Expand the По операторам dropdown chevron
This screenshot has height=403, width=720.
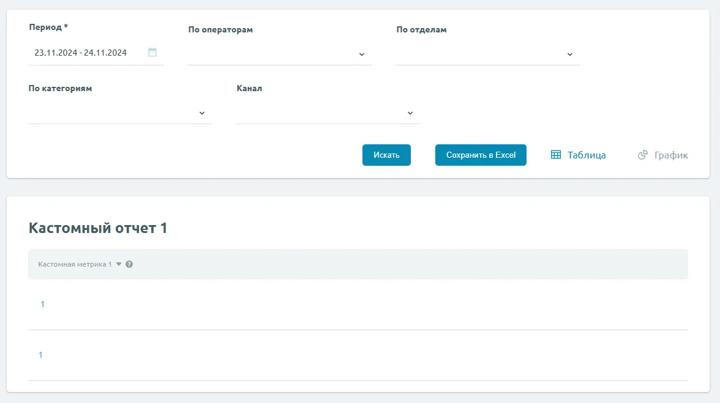point(361,54)
